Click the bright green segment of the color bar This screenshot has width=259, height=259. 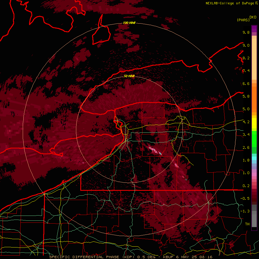pos(254,139)
